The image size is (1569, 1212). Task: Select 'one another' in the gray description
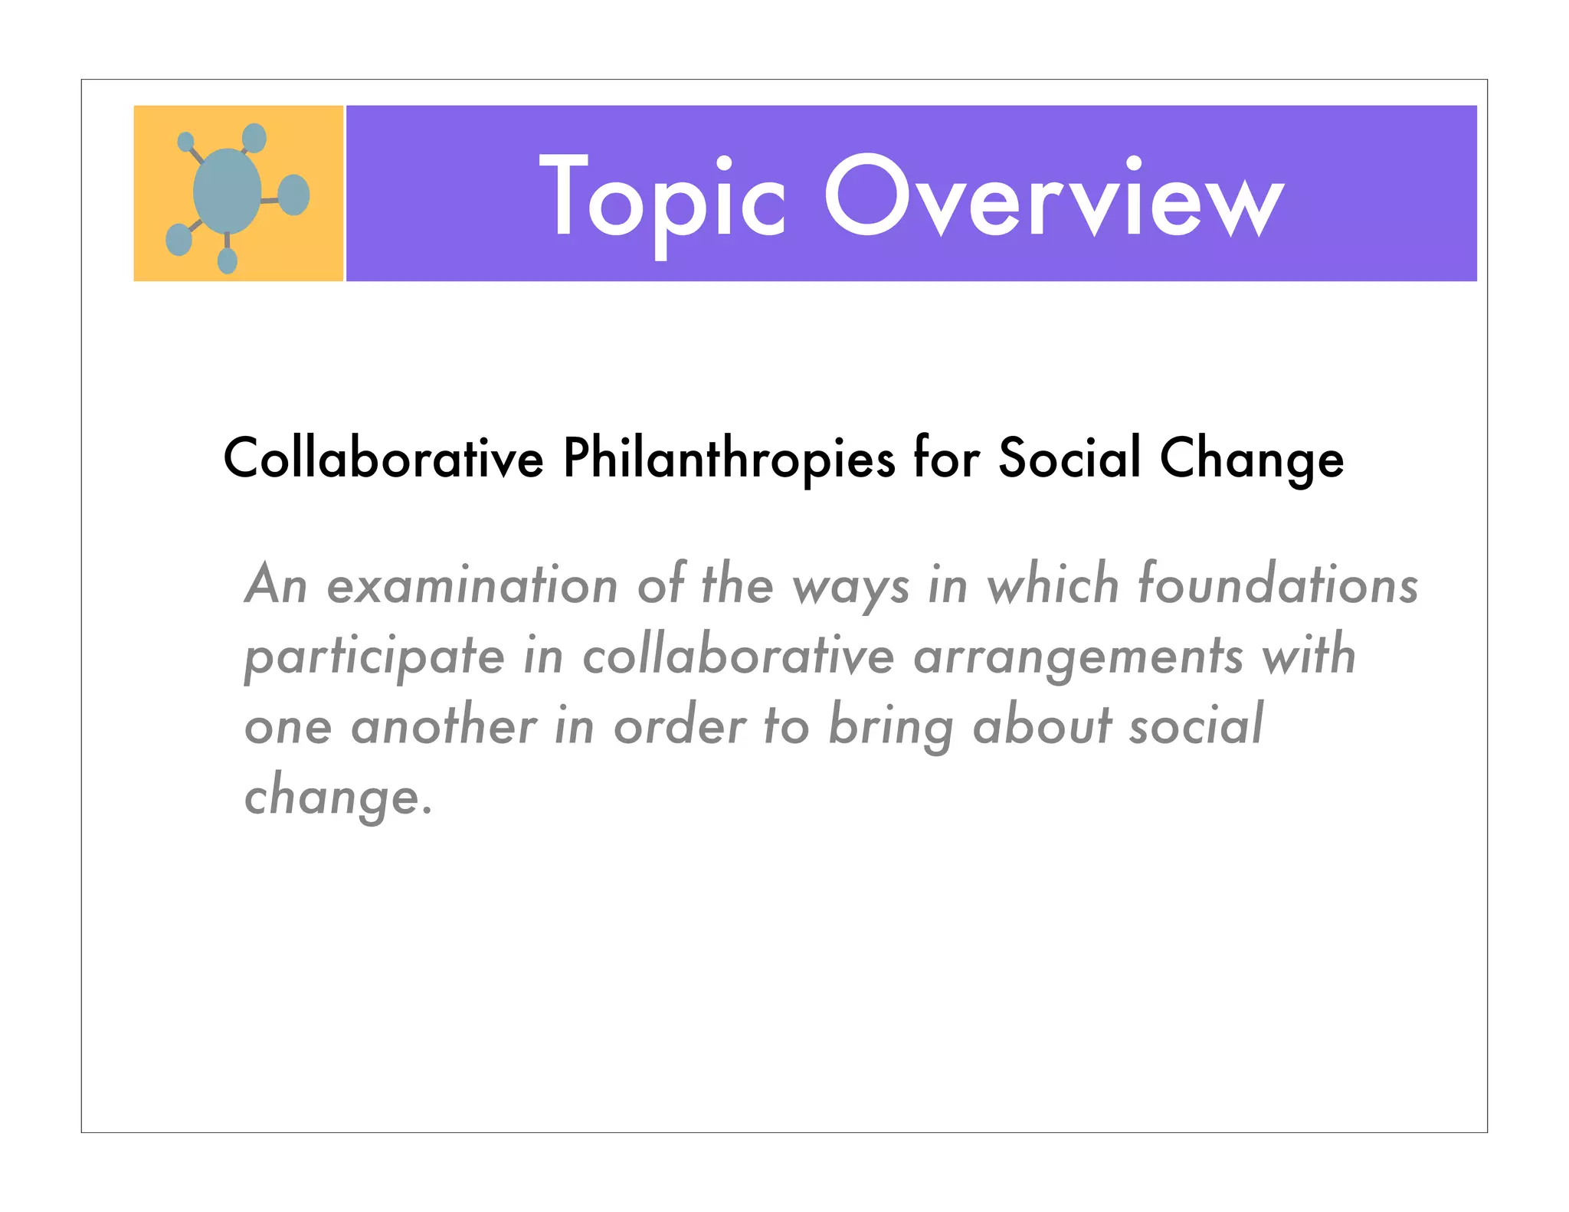pos(391,726)
